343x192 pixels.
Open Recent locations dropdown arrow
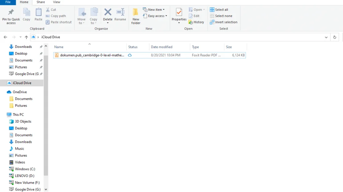click(20, 37)
